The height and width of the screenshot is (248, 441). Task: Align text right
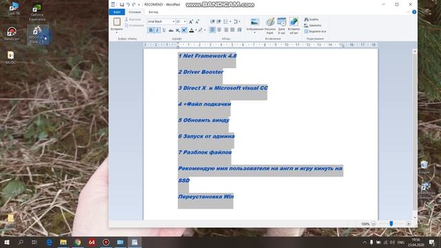(226, 30)
